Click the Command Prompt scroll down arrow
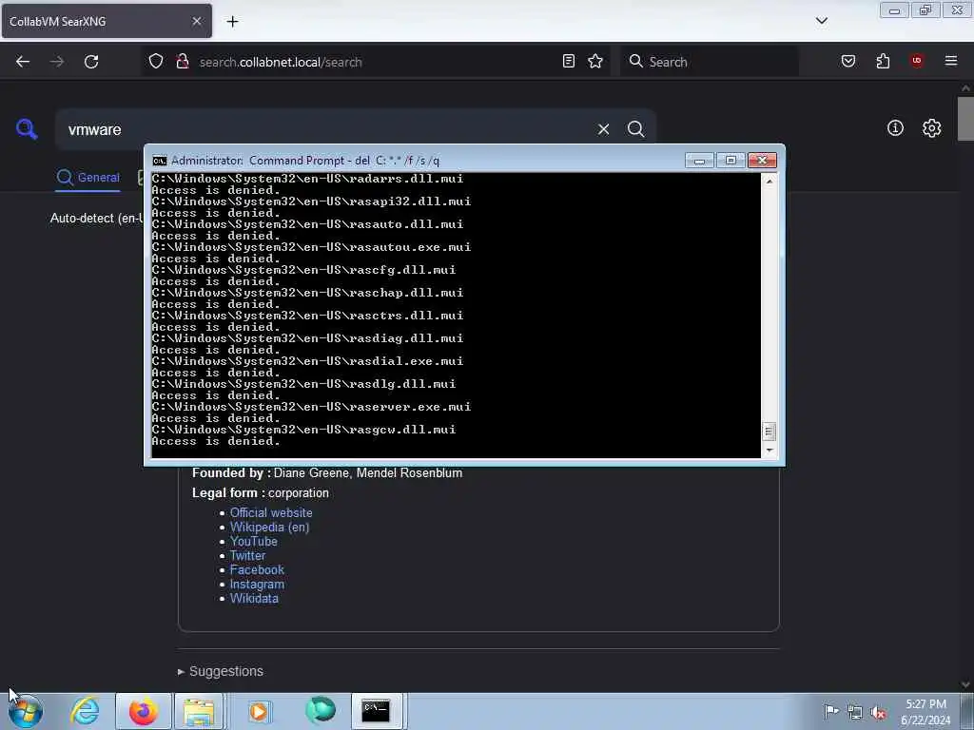 tap(769, 451)
